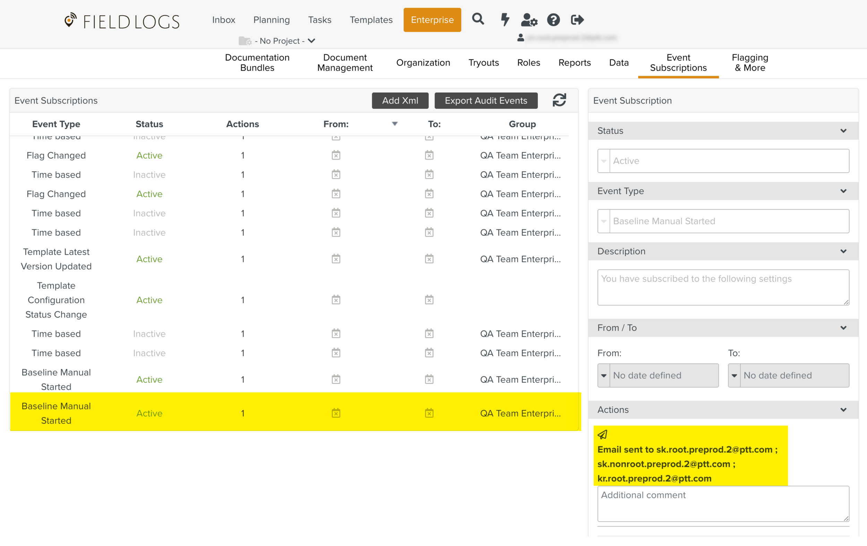Click the refresh subscriptions icon
This screenshot has height=546, width=867.
pos(559,100)
